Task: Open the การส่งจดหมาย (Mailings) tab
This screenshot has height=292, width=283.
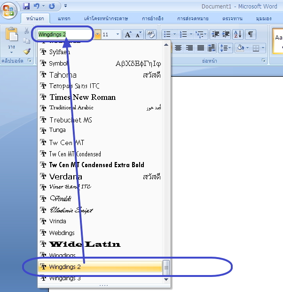Action: click(193, 18)
